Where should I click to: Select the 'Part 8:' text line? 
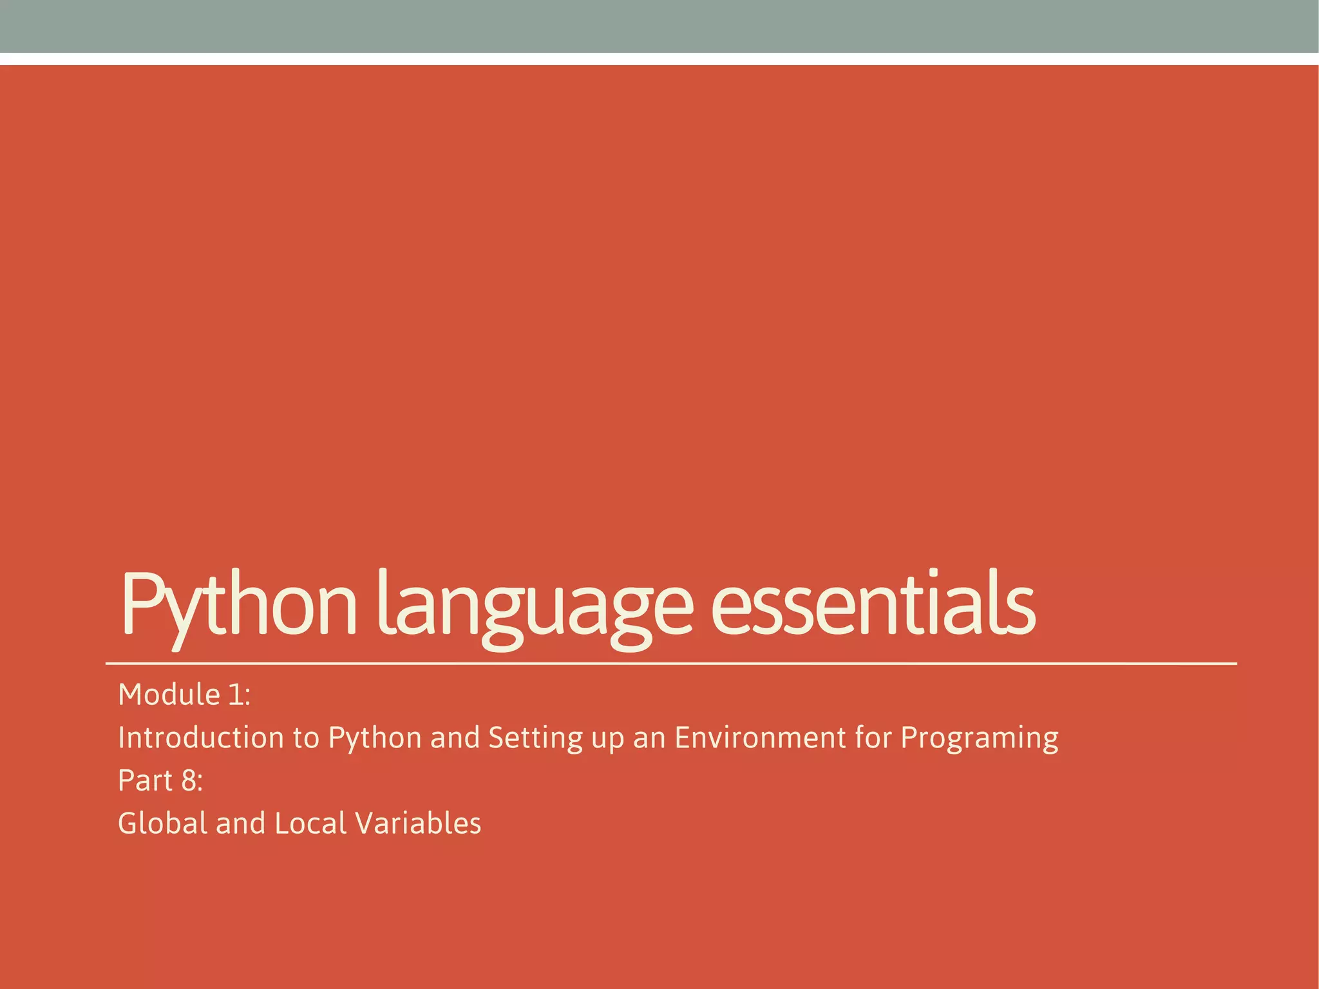pos(160,780)
